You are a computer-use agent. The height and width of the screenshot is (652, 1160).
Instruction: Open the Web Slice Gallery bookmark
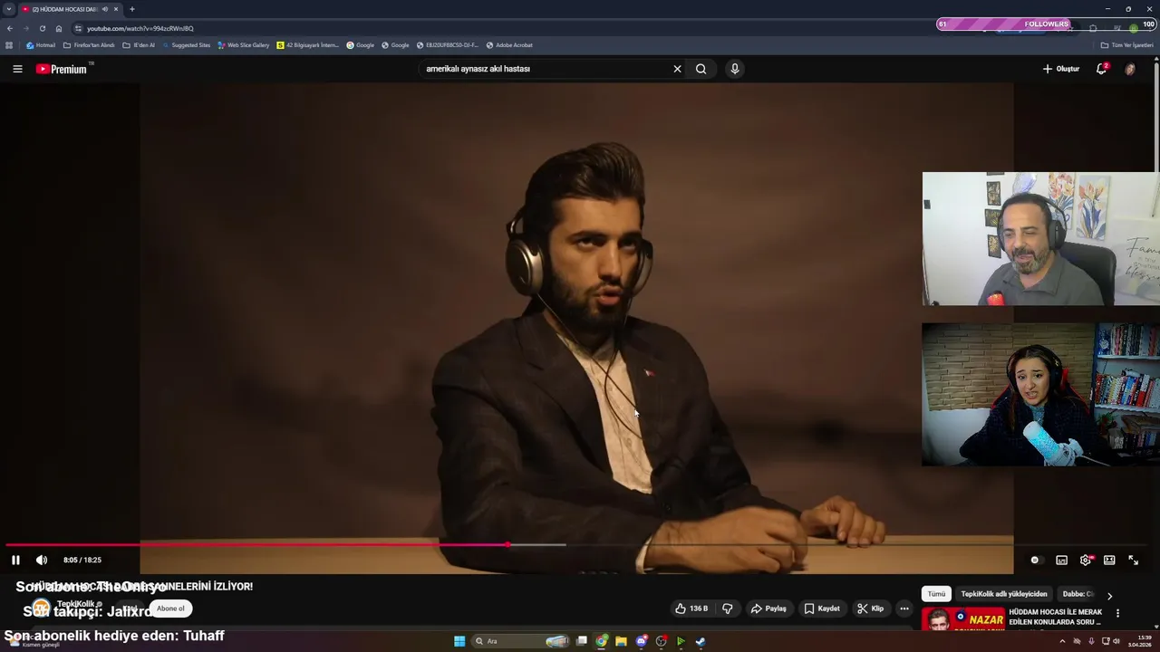pos(244,45)
